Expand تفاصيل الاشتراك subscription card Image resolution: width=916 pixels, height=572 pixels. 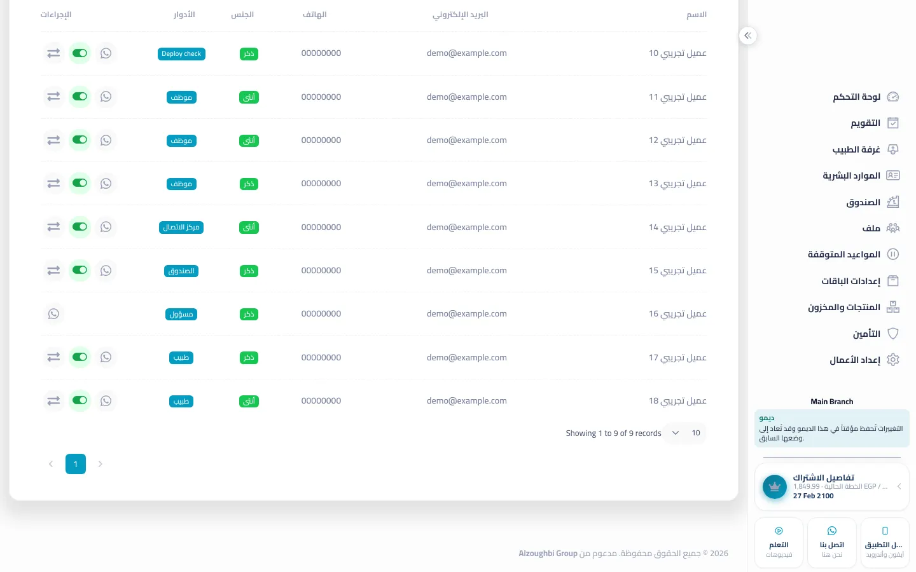pyautogui.click(x=832, y=487)
